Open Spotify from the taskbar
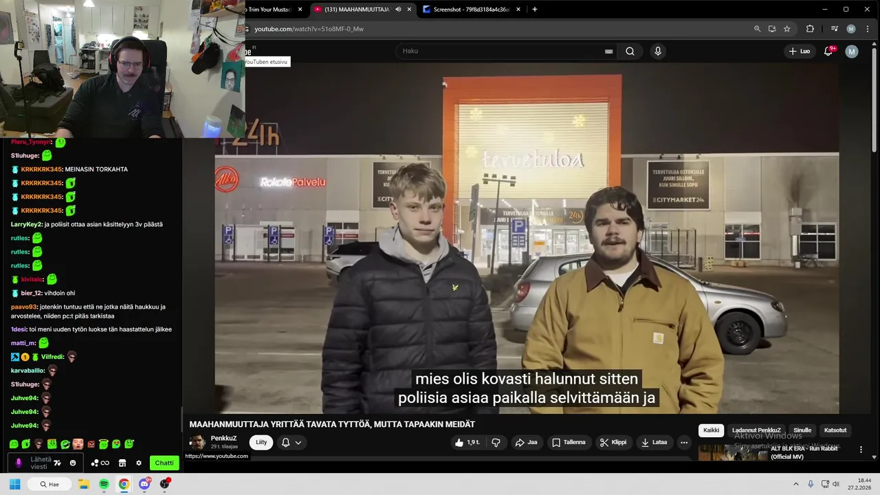This screenshot has height=495, width=880. 104,484
